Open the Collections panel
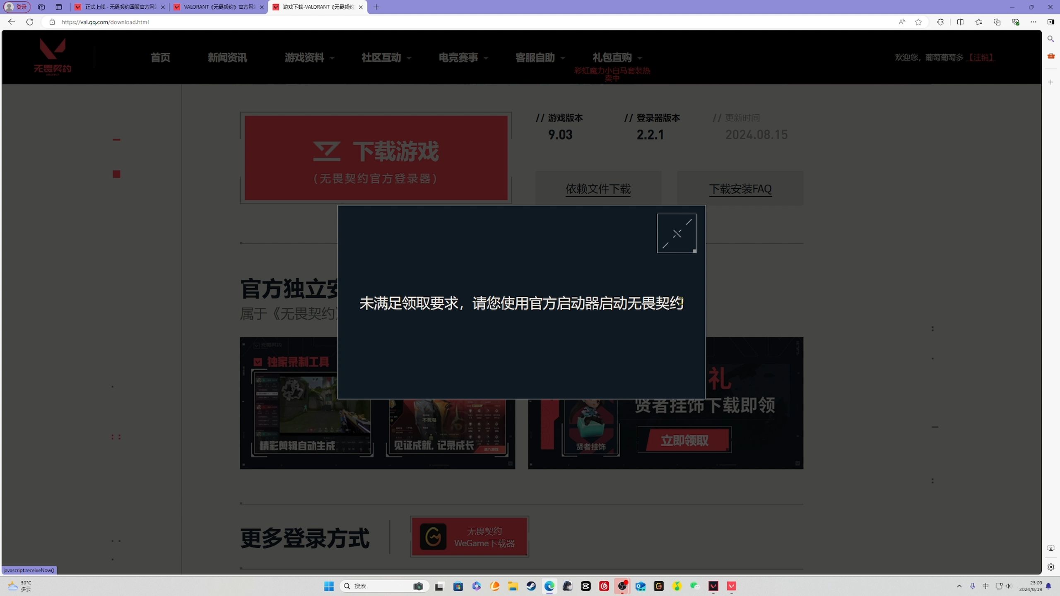1060x596 pixels. click(x=997, y=22)
